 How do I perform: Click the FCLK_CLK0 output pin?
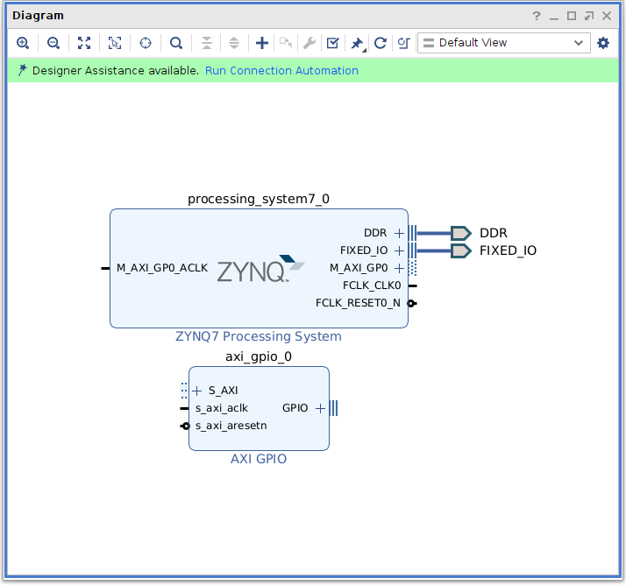point(412,285)
